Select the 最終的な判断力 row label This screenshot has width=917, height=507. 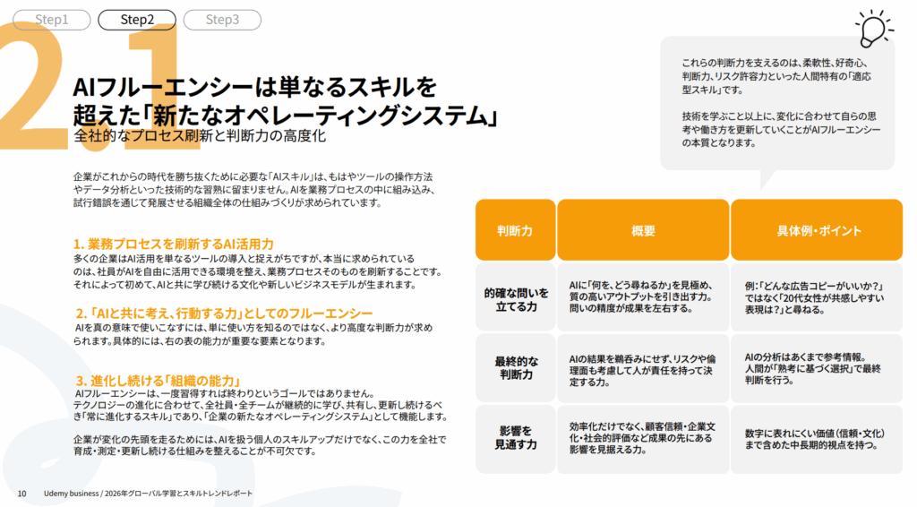(x=515, y=367)
